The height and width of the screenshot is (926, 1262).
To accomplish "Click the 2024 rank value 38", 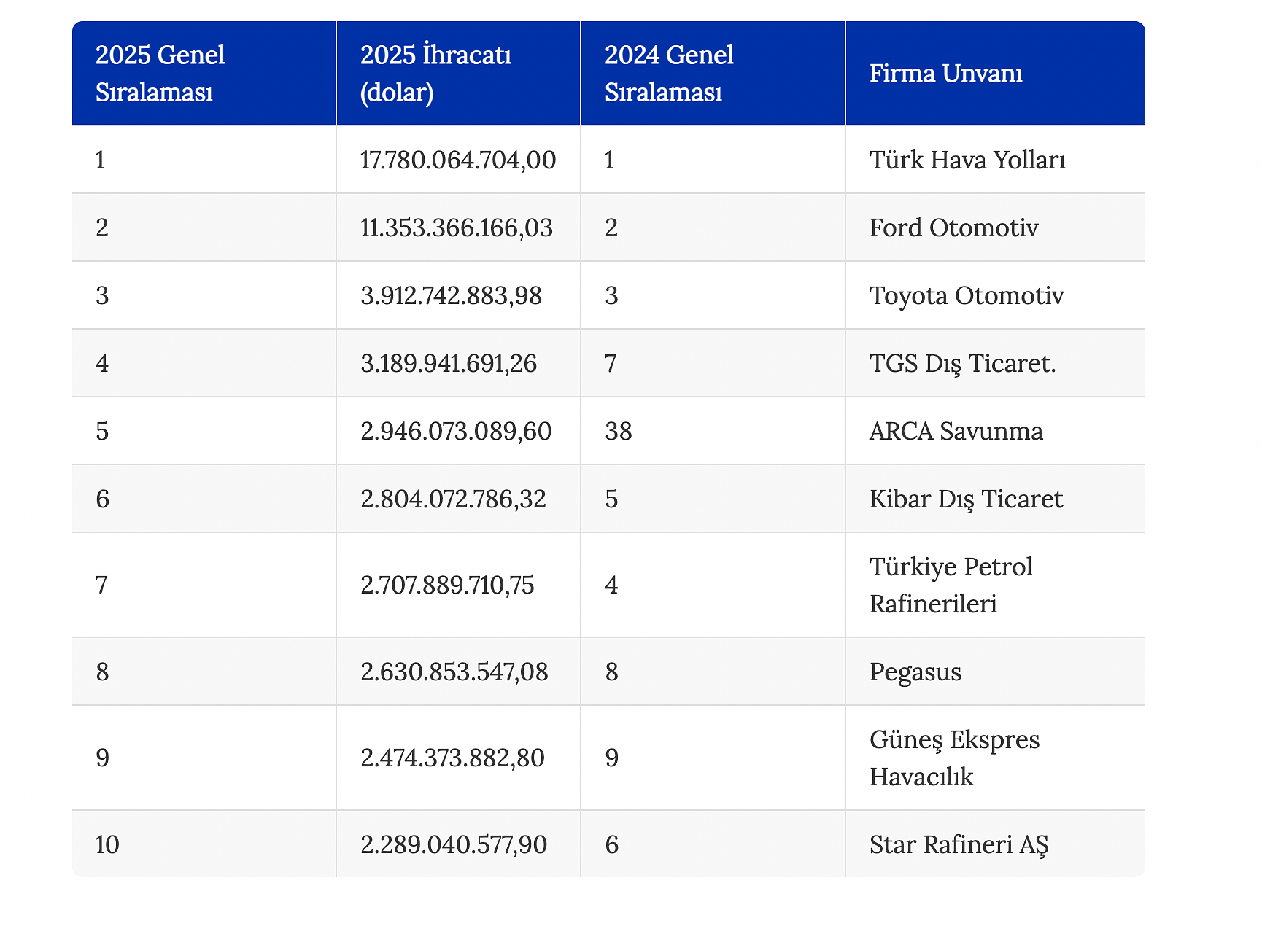I will click(619, 431).
